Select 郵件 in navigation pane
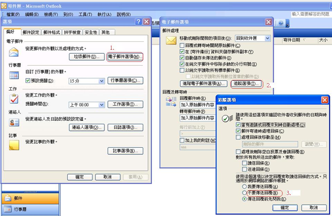The height and width of the screenshot is (216, 332). coord(30,198)
